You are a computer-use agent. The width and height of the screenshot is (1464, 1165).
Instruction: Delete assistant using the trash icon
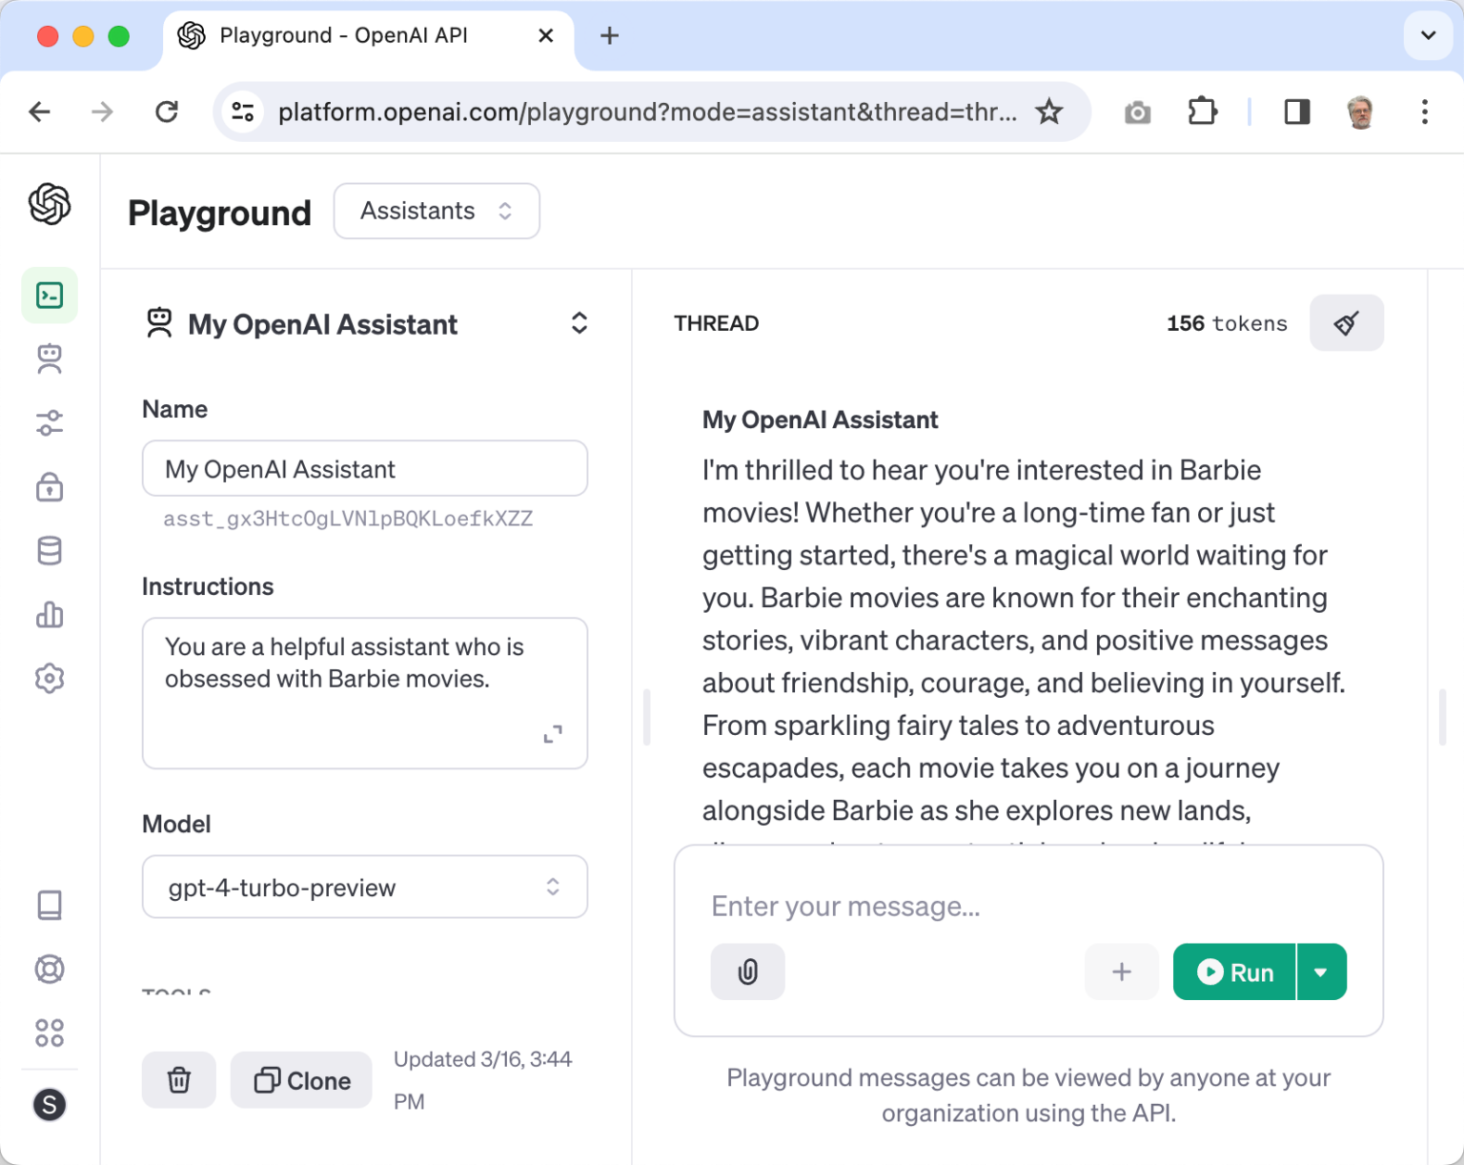tap(179, 1080)
